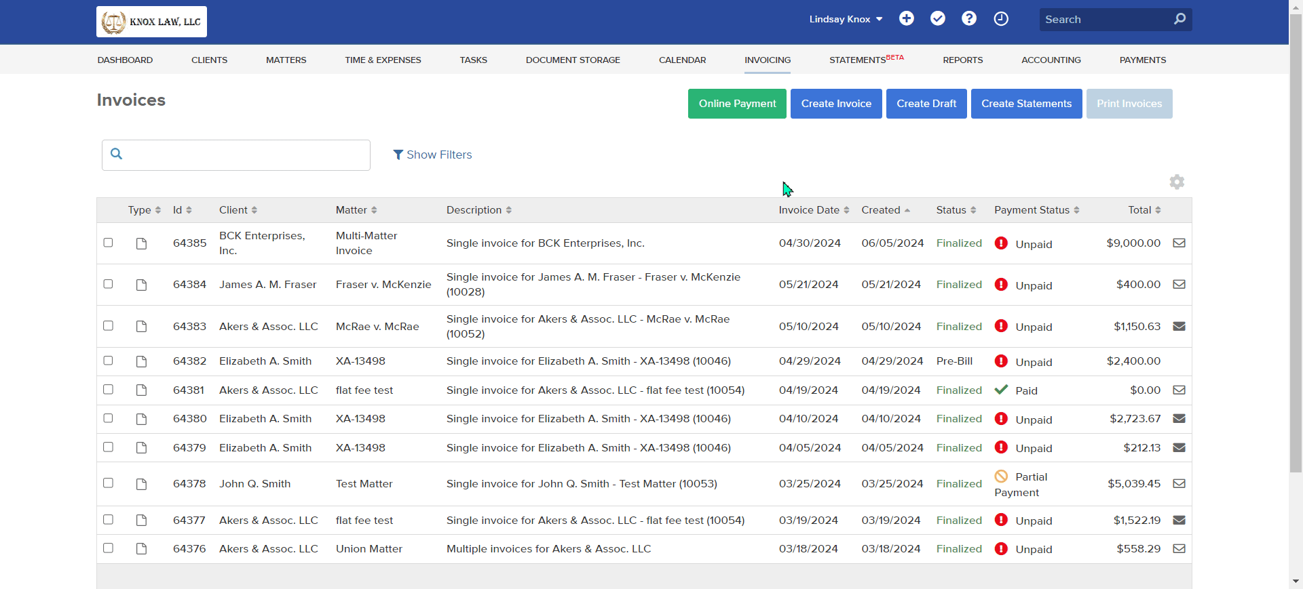Click the Knox Law LLC logo

pyautogui.click(x=151, y=22)
